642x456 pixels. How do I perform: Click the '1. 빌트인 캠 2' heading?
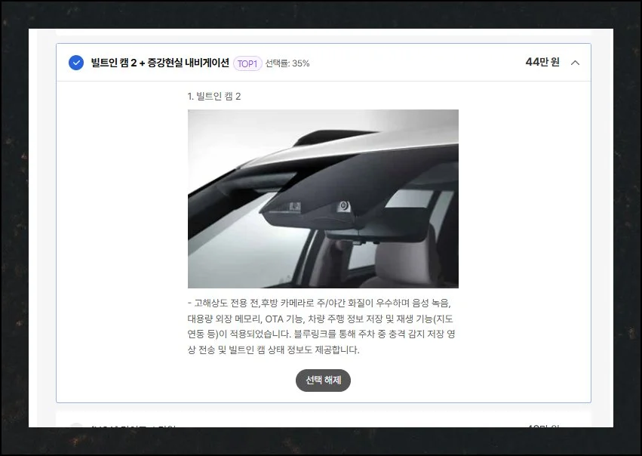click(x=214, y=96)
